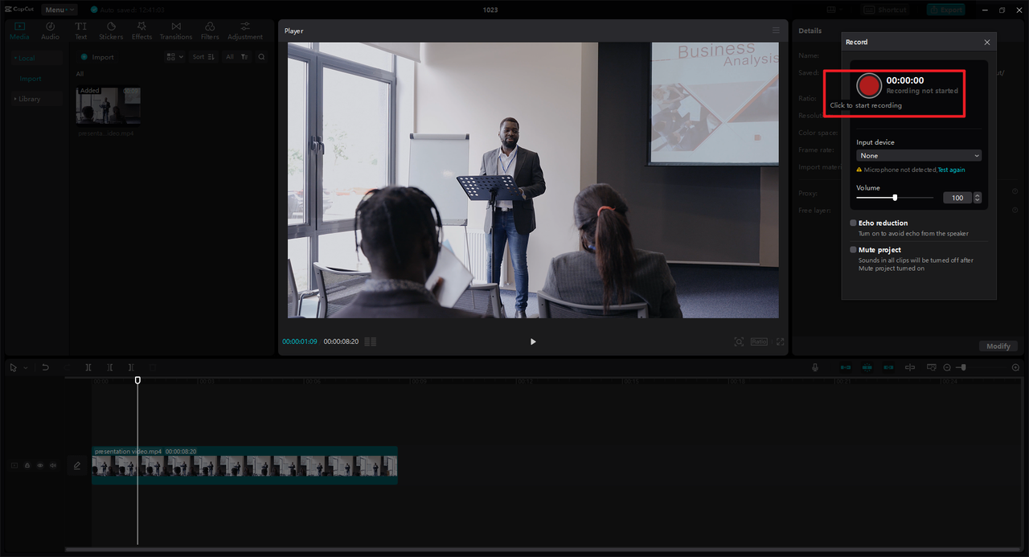Image resolution: width=1029 pixels, height=557 pixels.
Task: Select the pointer tool in timeline toolbar
Action: (x=14, y=367)
